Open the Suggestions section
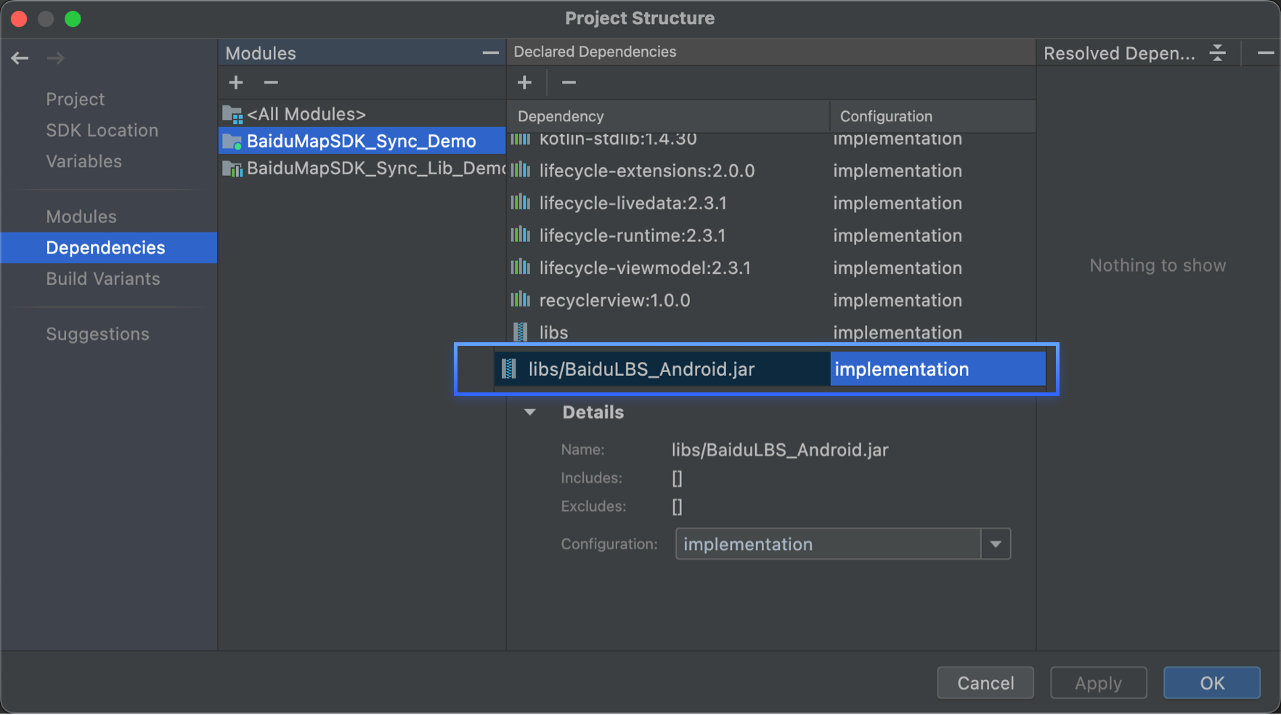1281x715 pixels. pyautogui.click(x=98, y=334)
